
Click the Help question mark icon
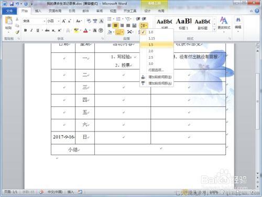[x=257, y=11]
